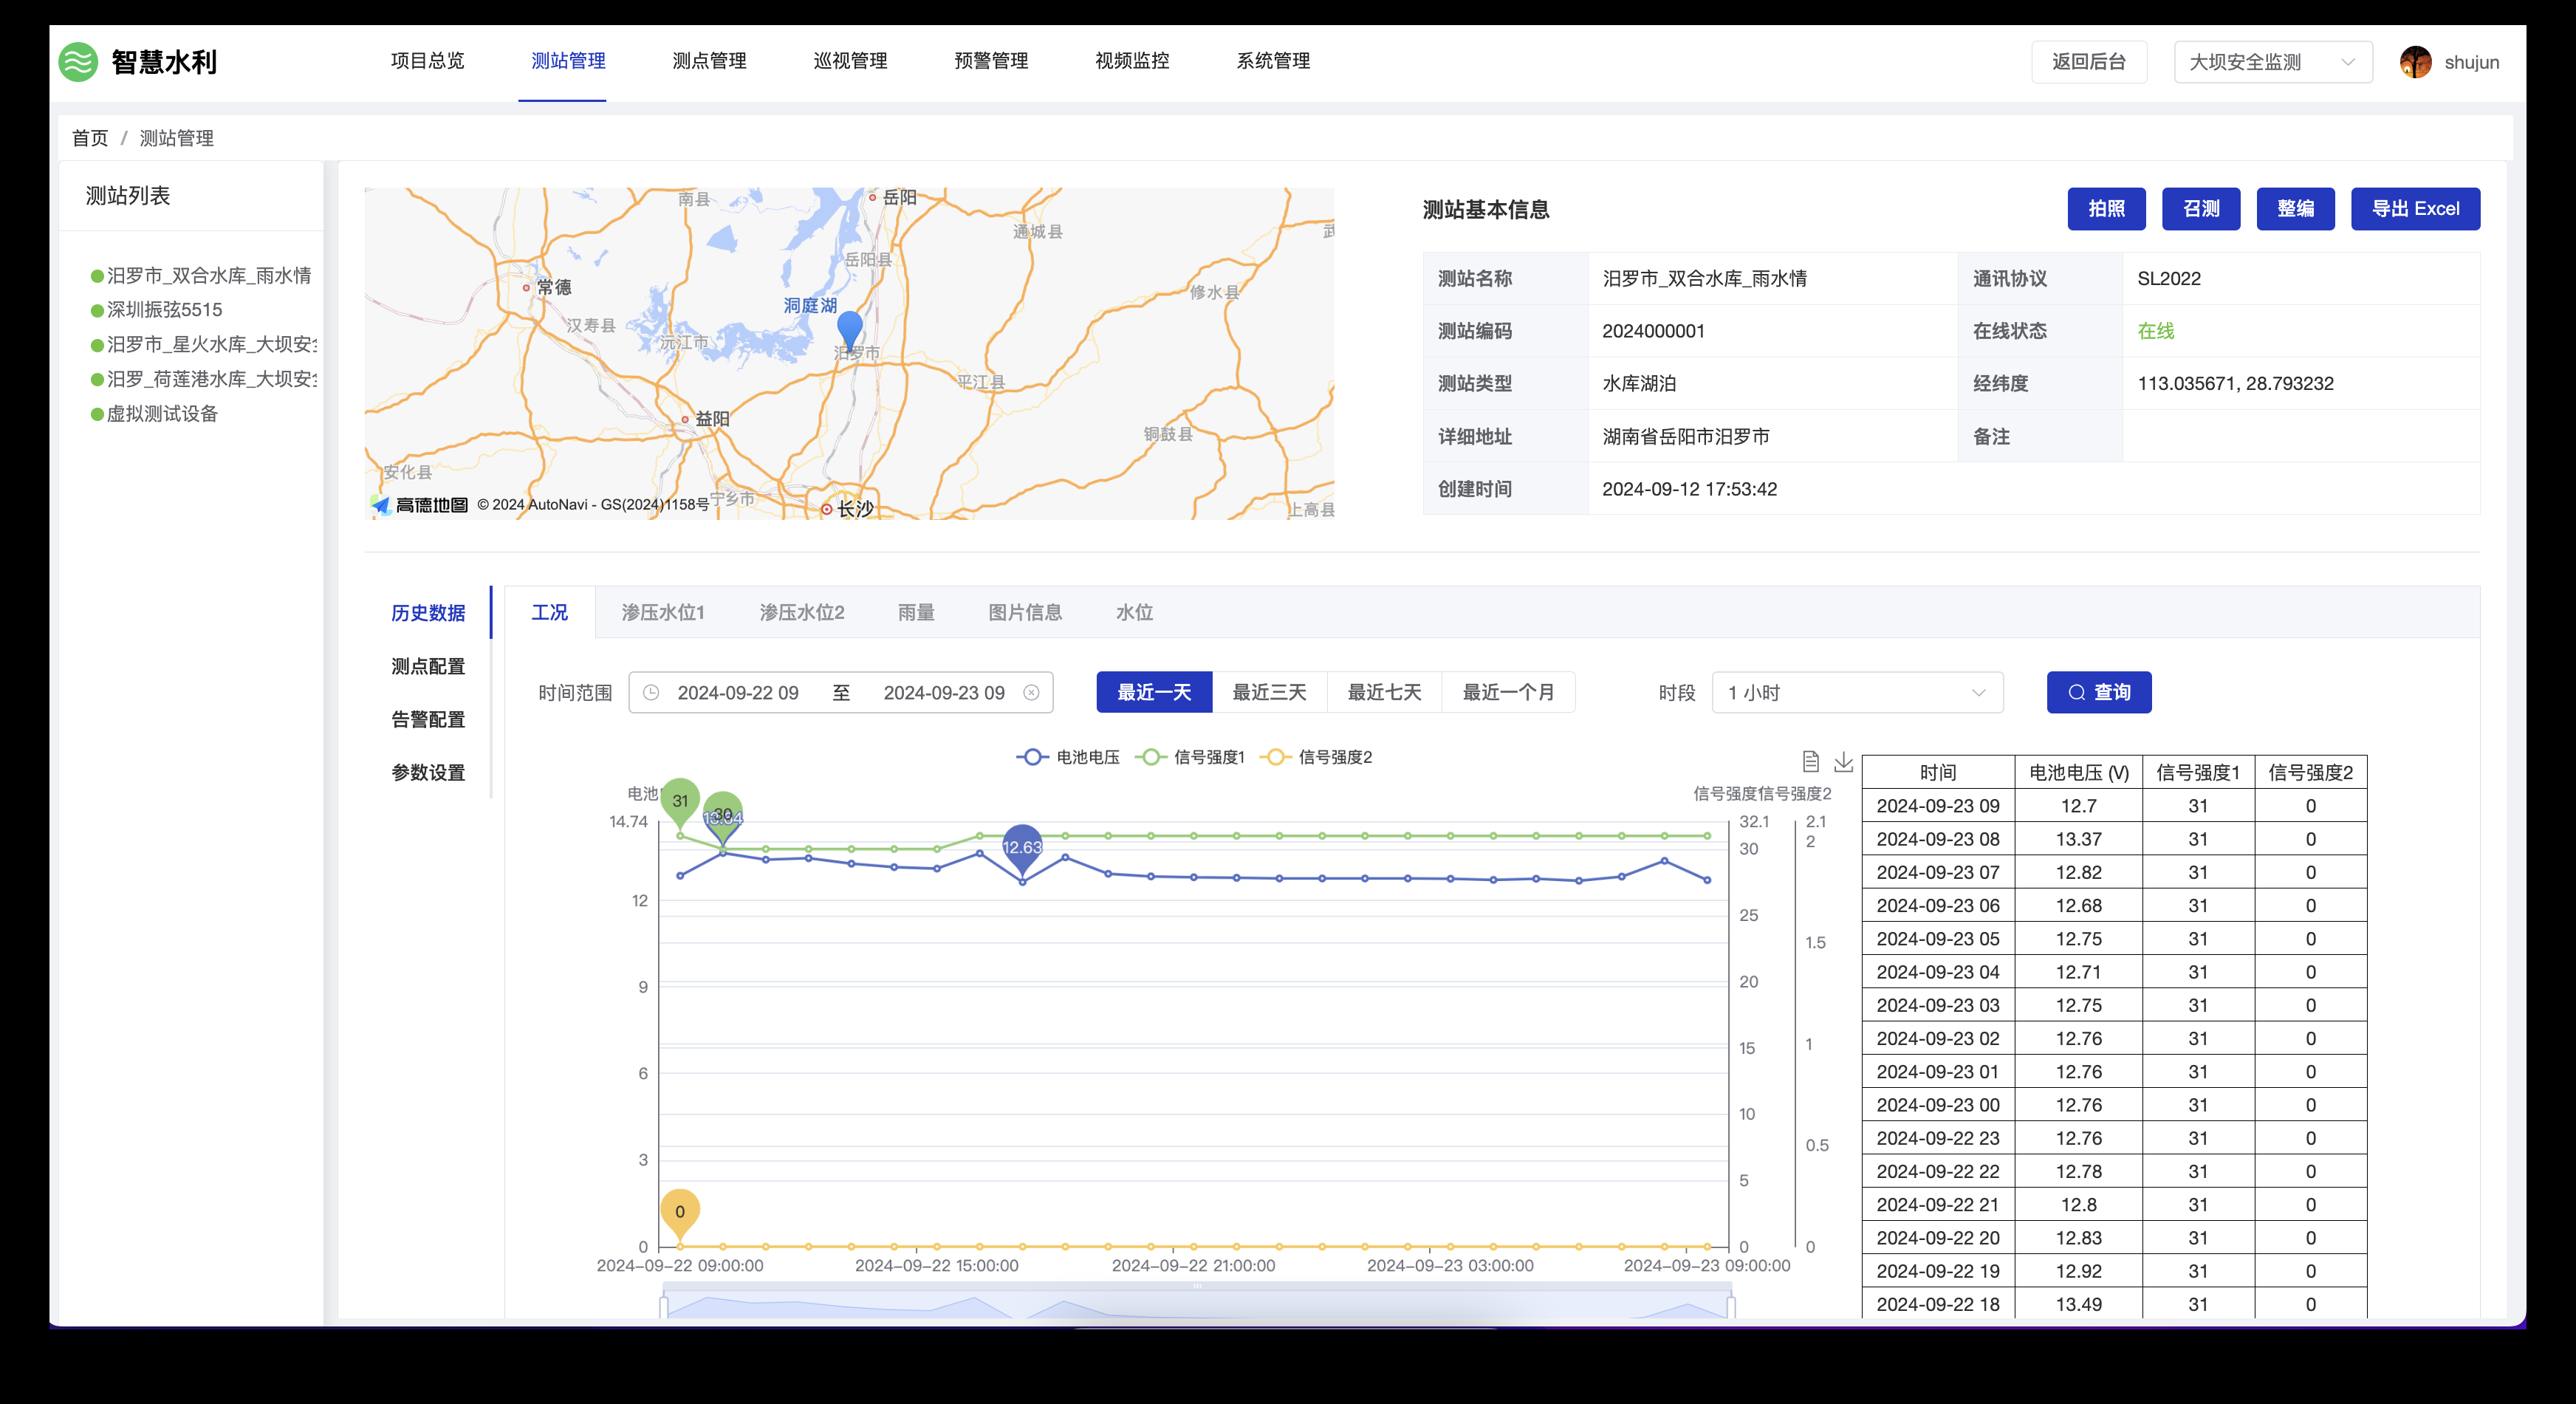Switch to the 水位 tab
Viewport: 2576px width, 1404px height.
coord(1134,612)
